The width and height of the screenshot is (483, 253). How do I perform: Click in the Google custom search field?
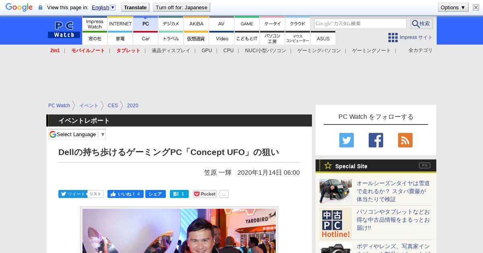(360, 24)
